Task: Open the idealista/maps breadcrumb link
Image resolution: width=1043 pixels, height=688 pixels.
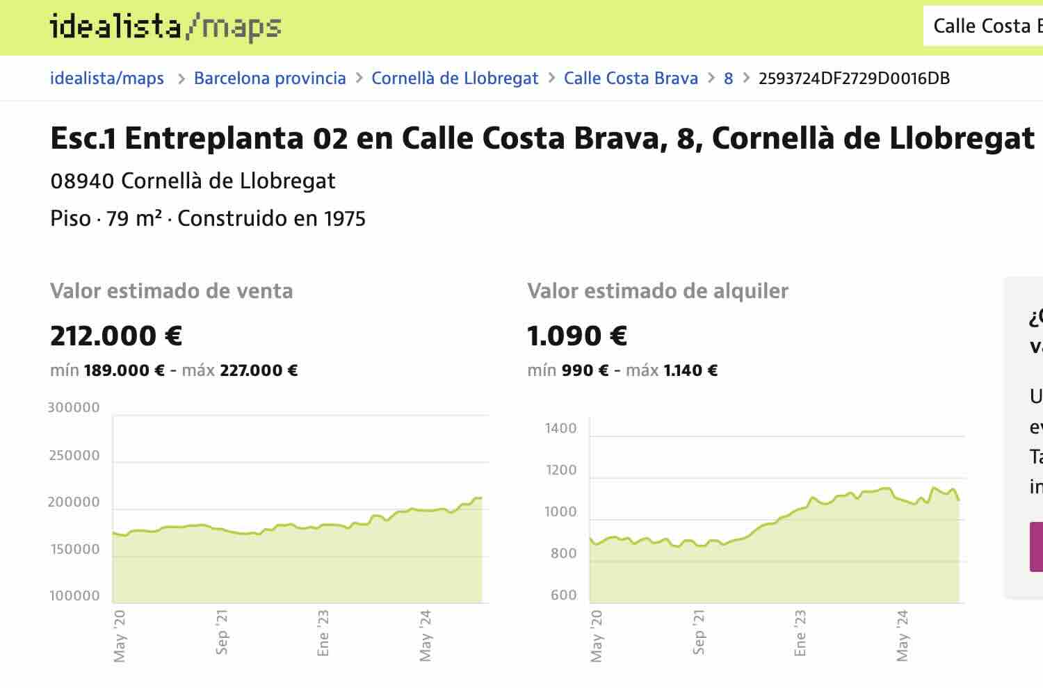Action: coord(107,79)
